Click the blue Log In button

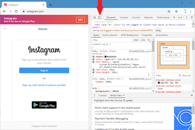[44, 71]
